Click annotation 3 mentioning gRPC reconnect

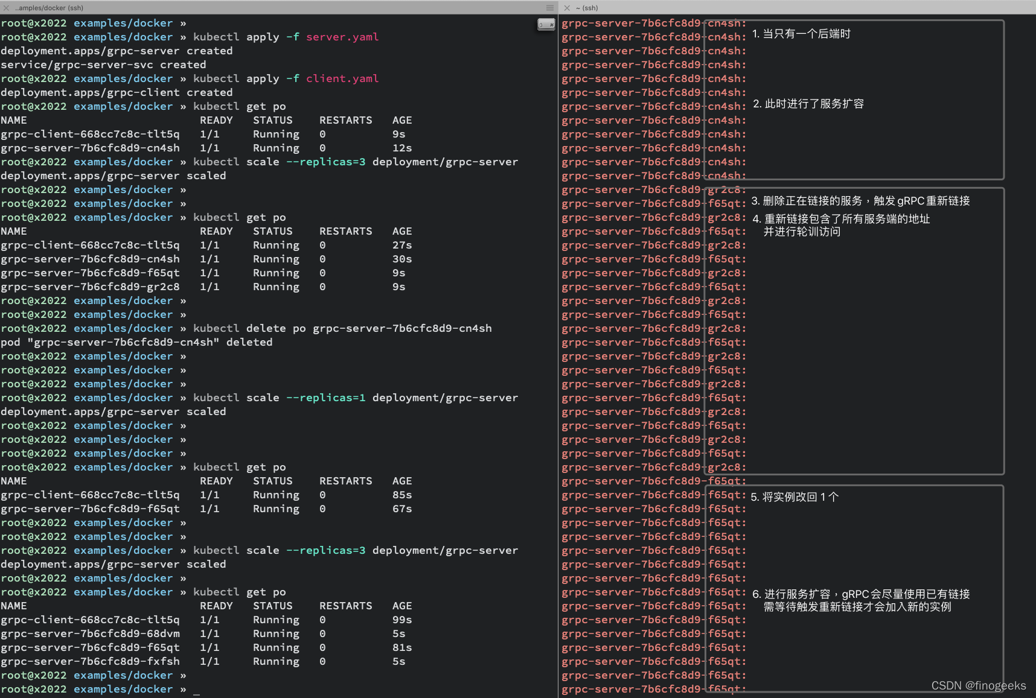(860, 201)
